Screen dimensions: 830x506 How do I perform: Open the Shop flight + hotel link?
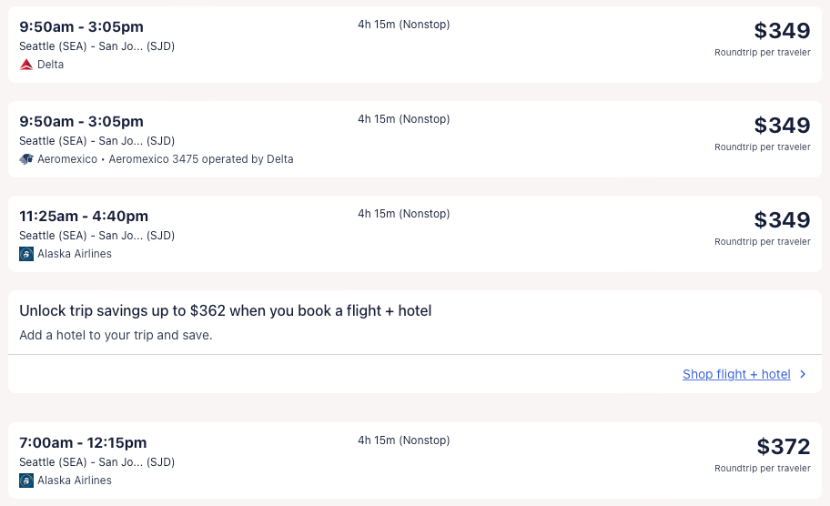tap(736, 374)
